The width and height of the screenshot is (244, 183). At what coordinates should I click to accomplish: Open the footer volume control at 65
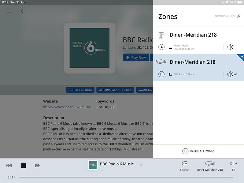[233, 166]
